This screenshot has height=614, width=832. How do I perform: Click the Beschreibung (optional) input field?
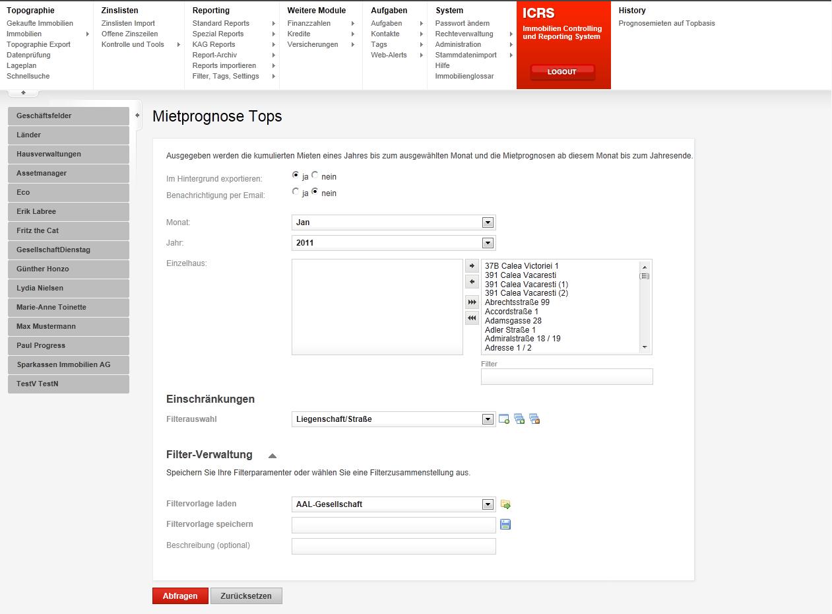393,546
